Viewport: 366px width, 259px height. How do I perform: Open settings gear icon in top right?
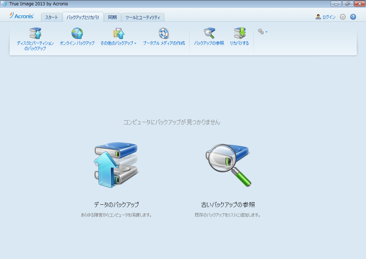tap(343, 17)
